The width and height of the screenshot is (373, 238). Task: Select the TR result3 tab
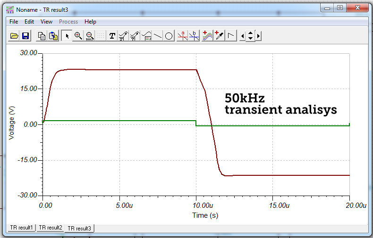[79, 228]
